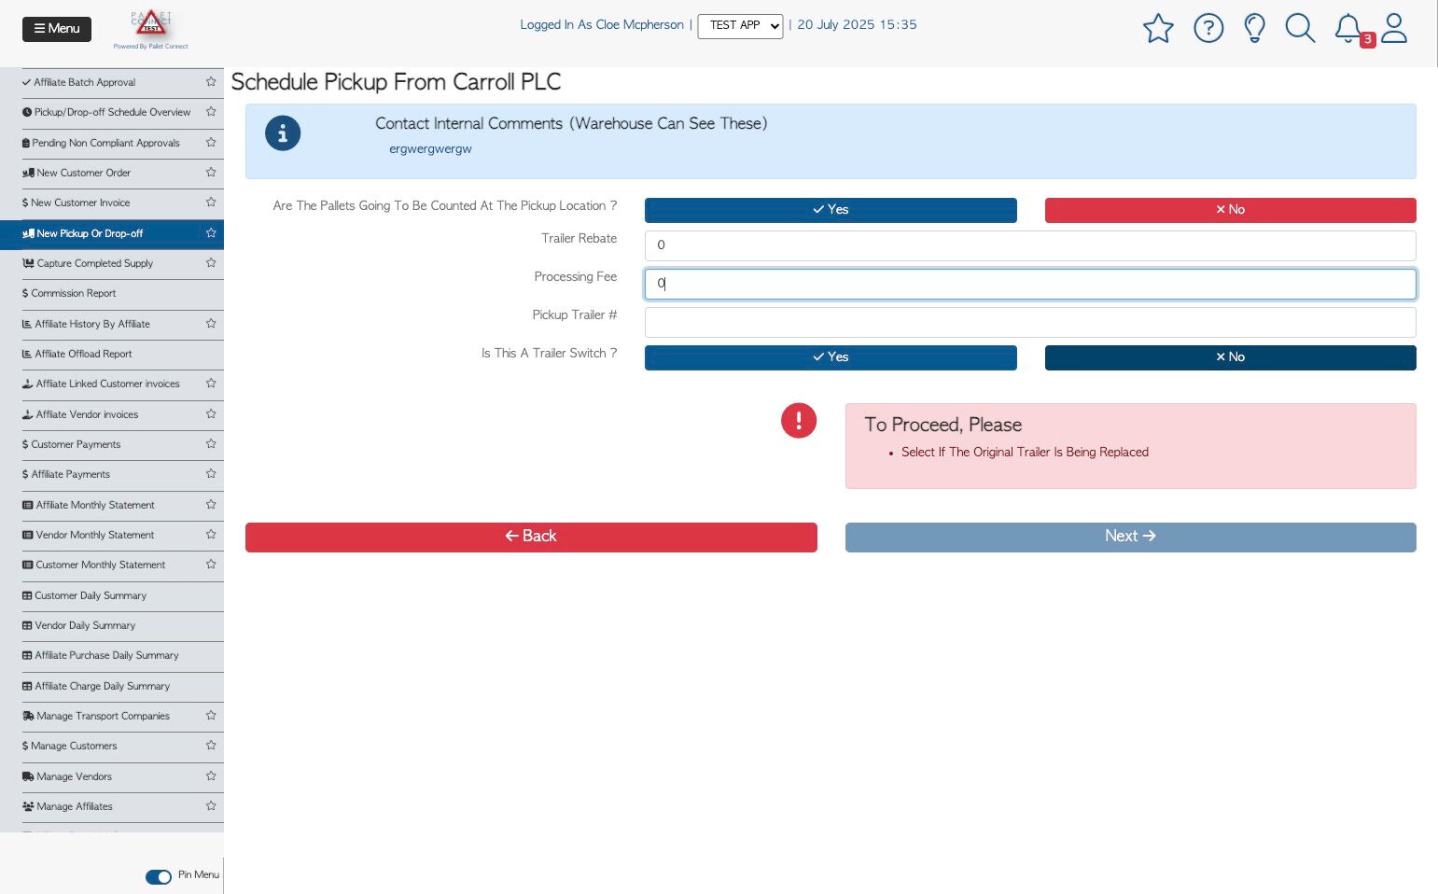Favorite star next to Vendor Monthly Statement
Screen dimensions: 1438x894
[x=211, y=534]
